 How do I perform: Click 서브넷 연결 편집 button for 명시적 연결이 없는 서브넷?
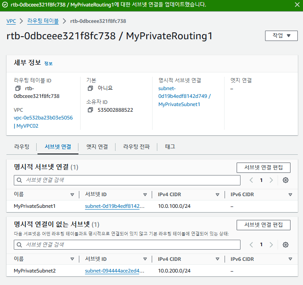click(x=263, y=225)
